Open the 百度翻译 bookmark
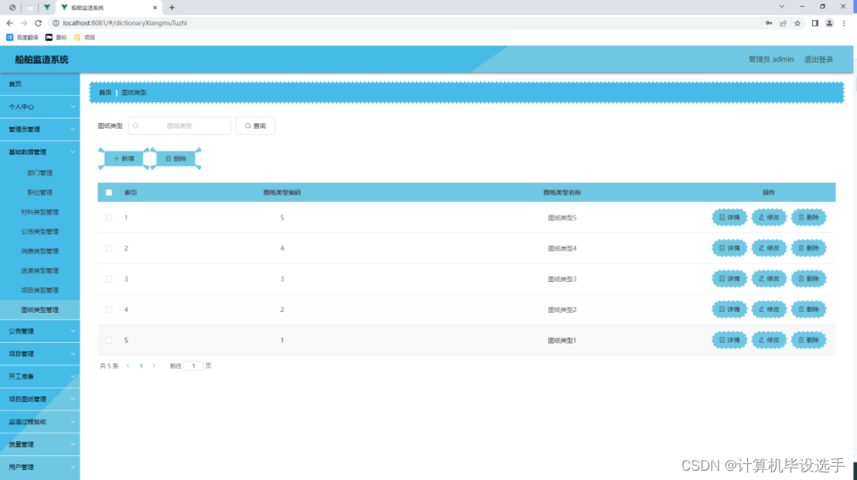This screenshot has height=480, width=857. 22,37
